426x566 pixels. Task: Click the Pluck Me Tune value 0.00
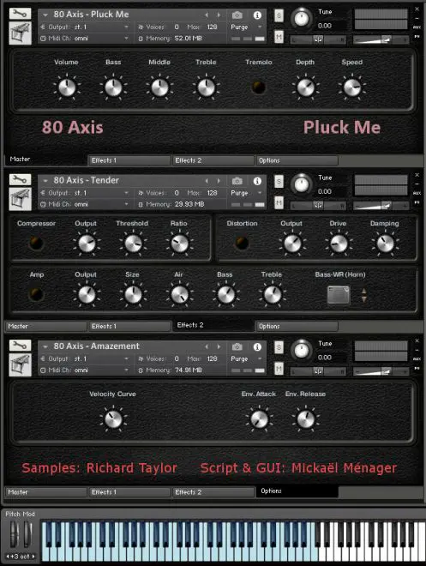(325, 26)
